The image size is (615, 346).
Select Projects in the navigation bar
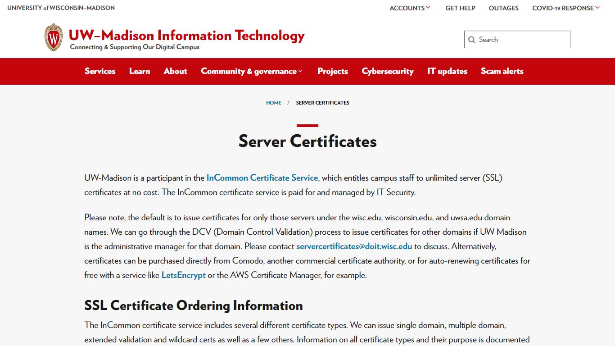pyautogui.click(x=333, y=71)
